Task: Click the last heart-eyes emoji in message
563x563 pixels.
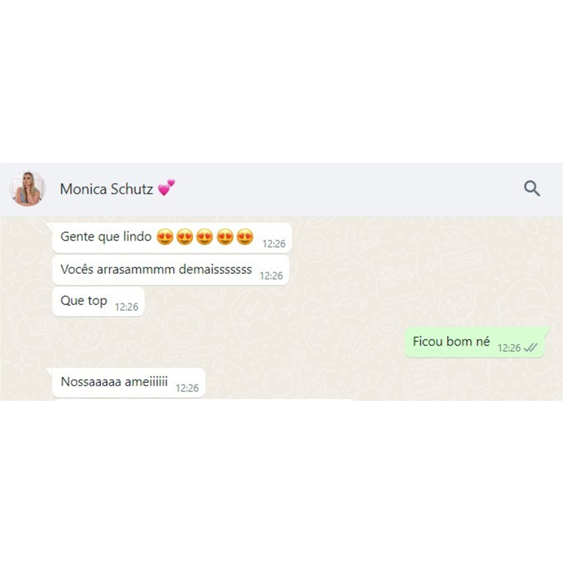Action: [245, 237]
